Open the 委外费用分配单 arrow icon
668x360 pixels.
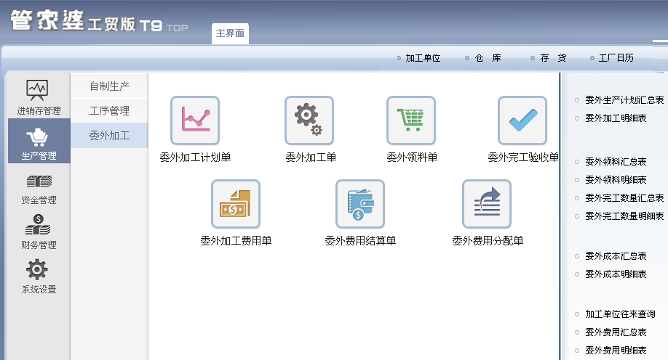[487, 204]
